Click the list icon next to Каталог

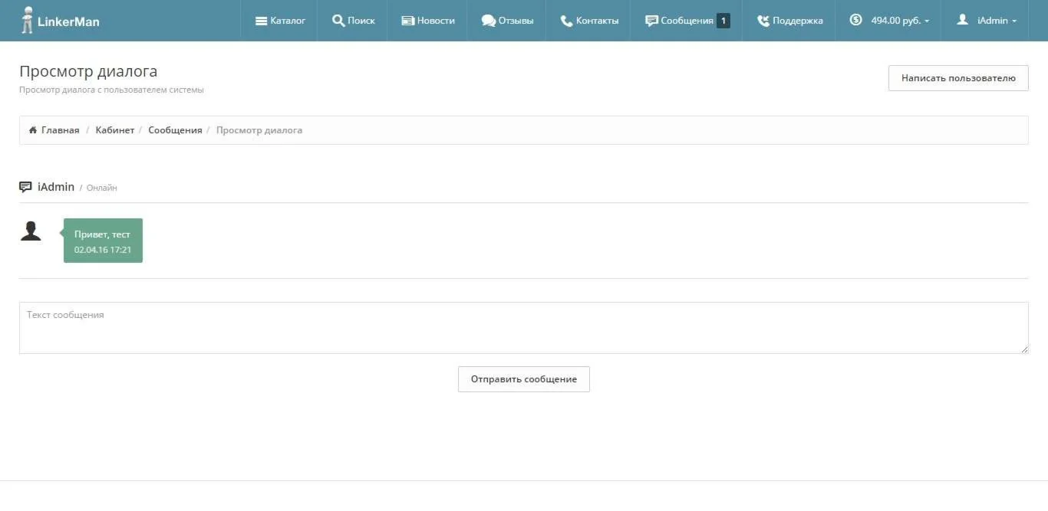pos(262,21)
